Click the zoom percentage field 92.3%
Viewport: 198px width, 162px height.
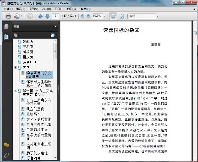coord(97,16)
